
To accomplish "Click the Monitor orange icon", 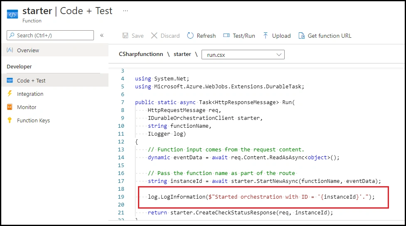I will click(10, 107).
